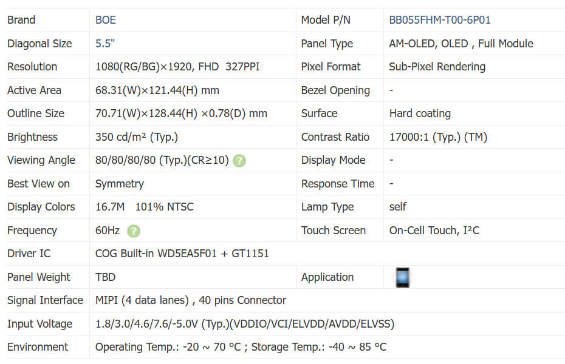Click the question mark icon next to 60Hz
Image resolution: width=565 pixels, height=364 pixels.
134,231
